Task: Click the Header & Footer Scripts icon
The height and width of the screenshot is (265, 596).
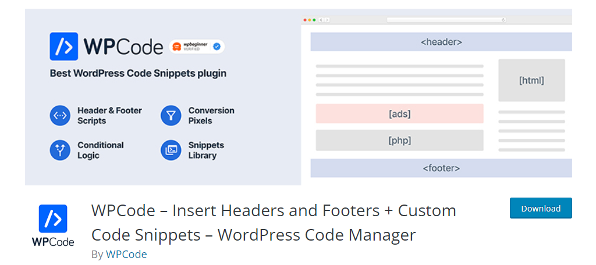Action: pyautogui.click(x=60, y=116)
